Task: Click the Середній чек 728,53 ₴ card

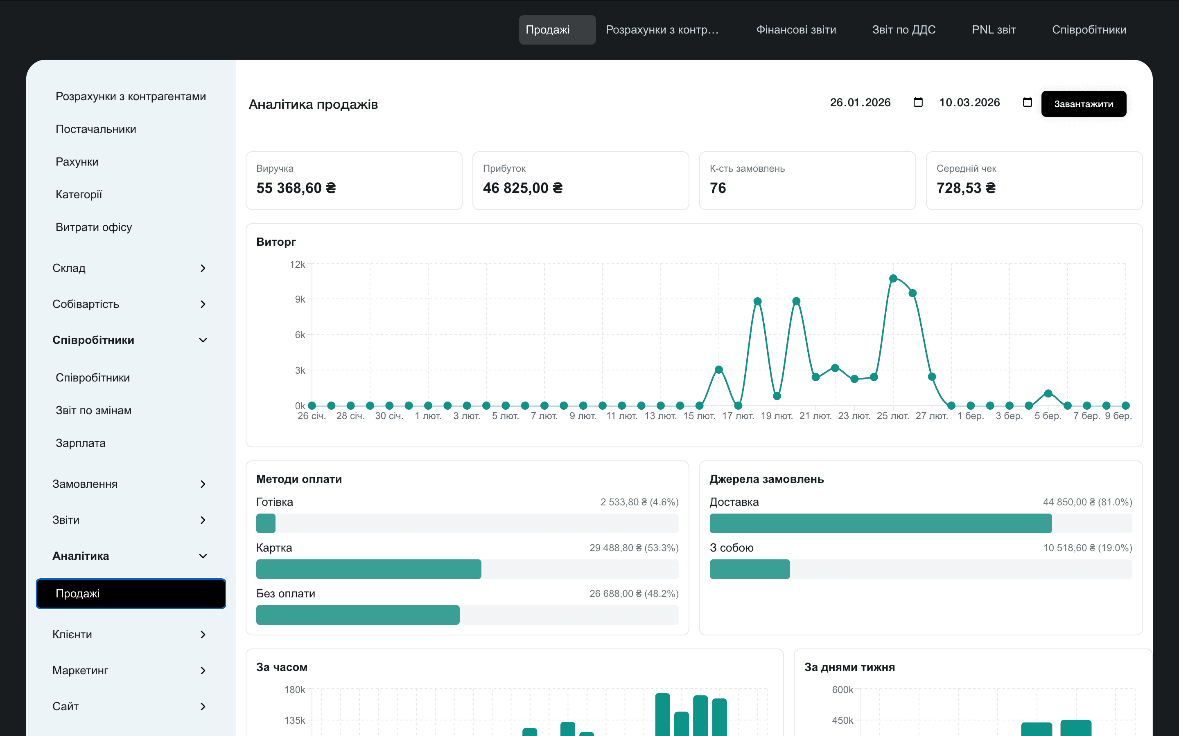Action: 1034,181
